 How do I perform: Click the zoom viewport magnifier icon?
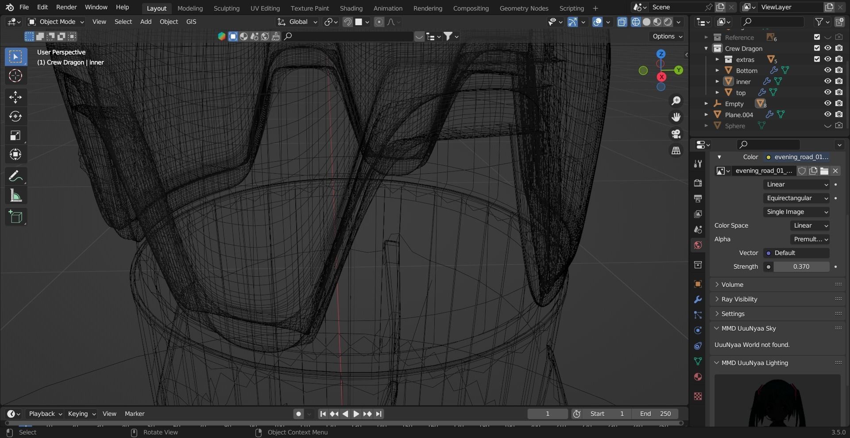click(x=676, y=101)
